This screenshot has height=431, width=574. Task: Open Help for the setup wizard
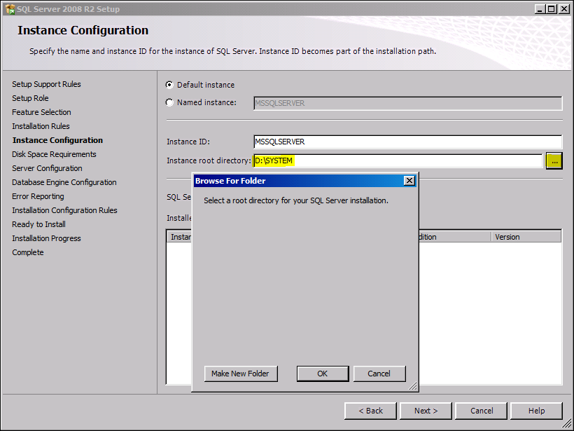click(536, 411)
